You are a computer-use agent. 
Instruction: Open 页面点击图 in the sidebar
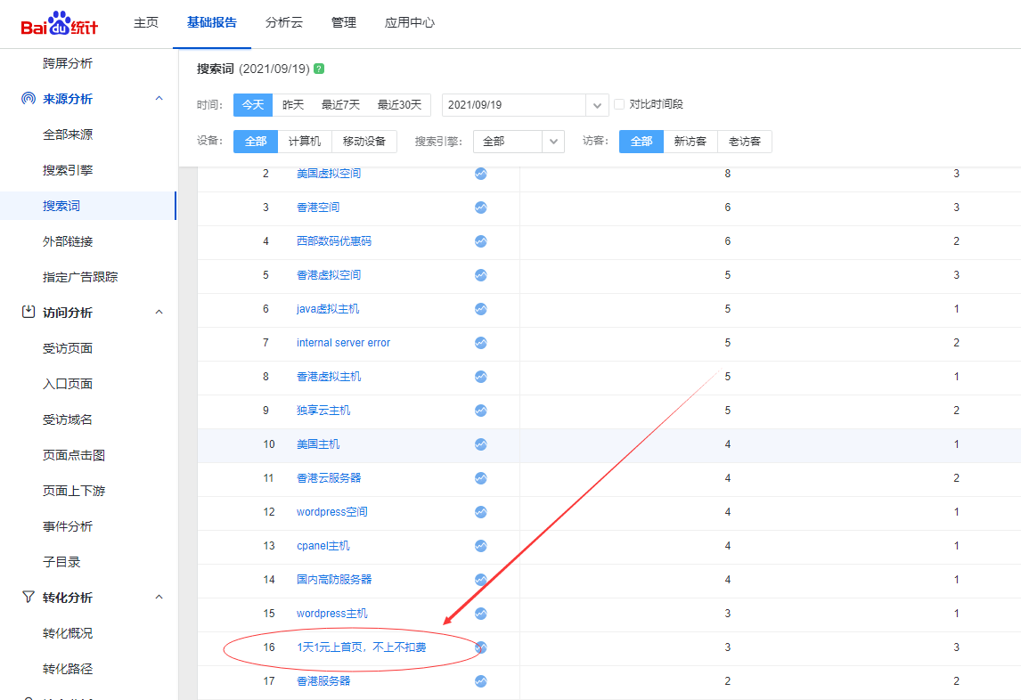click(x=74, y=455)
